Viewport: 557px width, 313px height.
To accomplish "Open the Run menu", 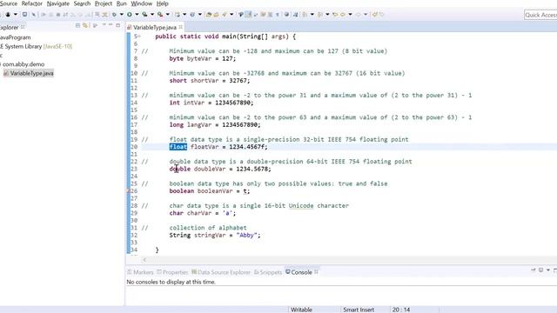I will click(122, 3).
